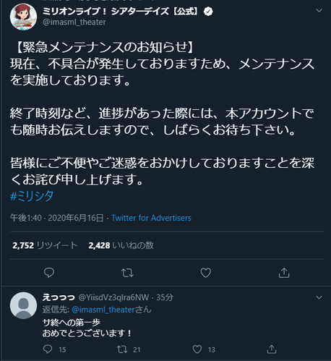View the 2,428 いいねの数 list
The height and width of the screenshot is (361, 331).
[x=121, y=245]
